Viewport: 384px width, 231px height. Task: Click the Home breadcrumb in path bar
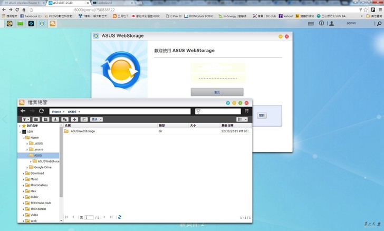pyautogui.click(x=56, y=111)
